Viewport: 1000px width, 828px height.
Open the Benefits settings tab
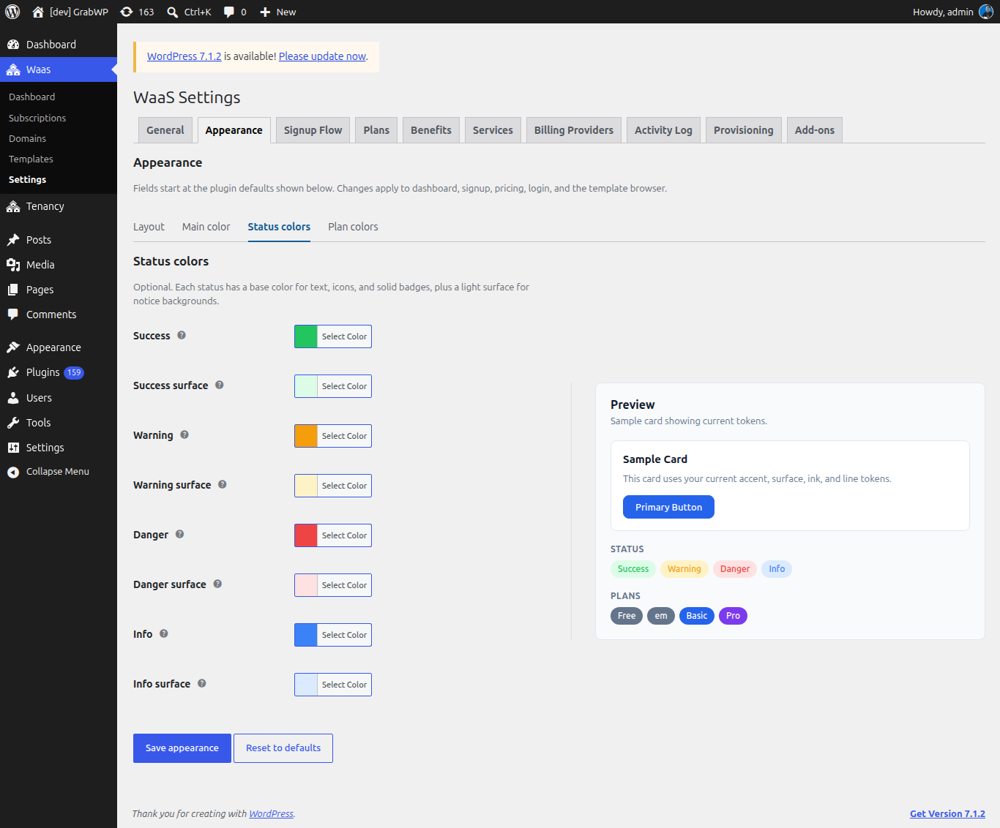point(431,130)
